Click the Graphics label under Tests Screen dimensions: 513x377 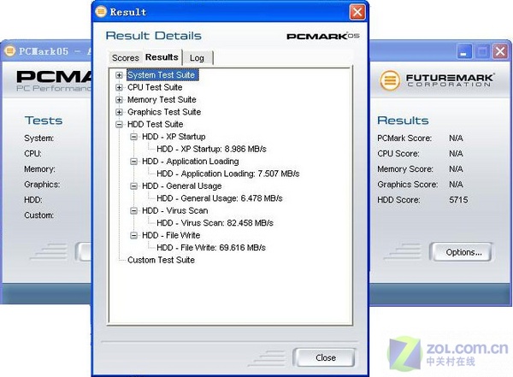tap(42, 185)
